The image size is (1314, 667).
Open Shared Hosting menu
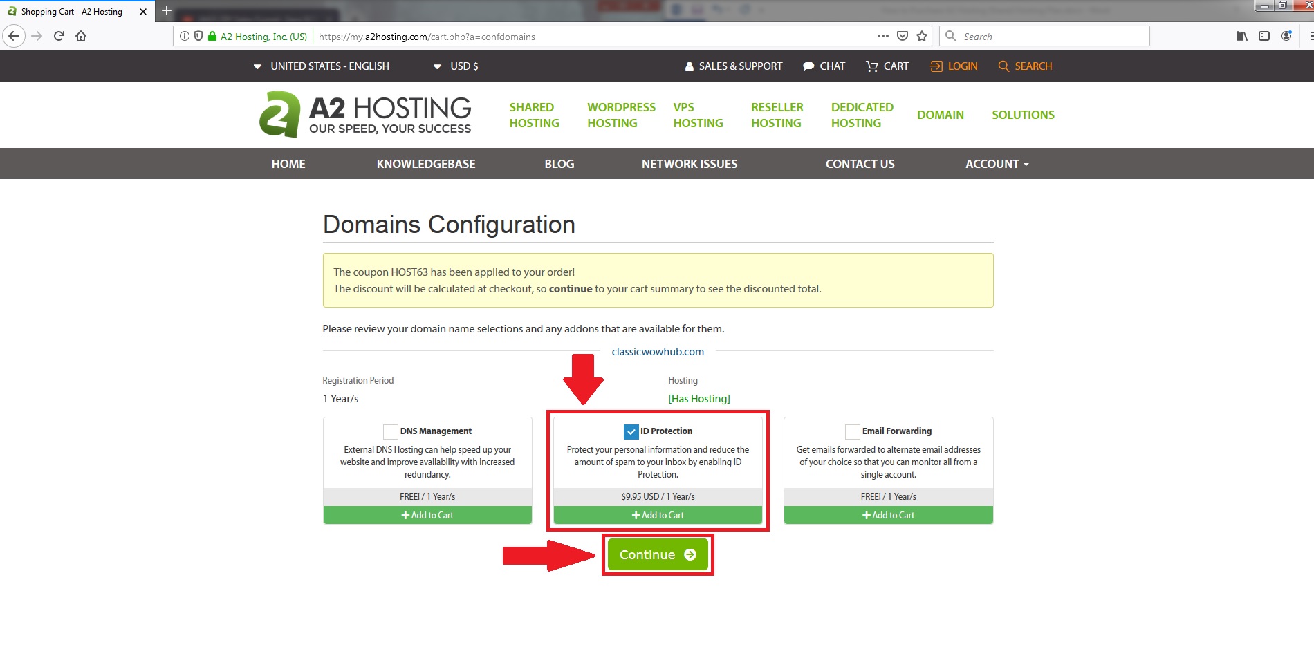[x=535, y=115]
